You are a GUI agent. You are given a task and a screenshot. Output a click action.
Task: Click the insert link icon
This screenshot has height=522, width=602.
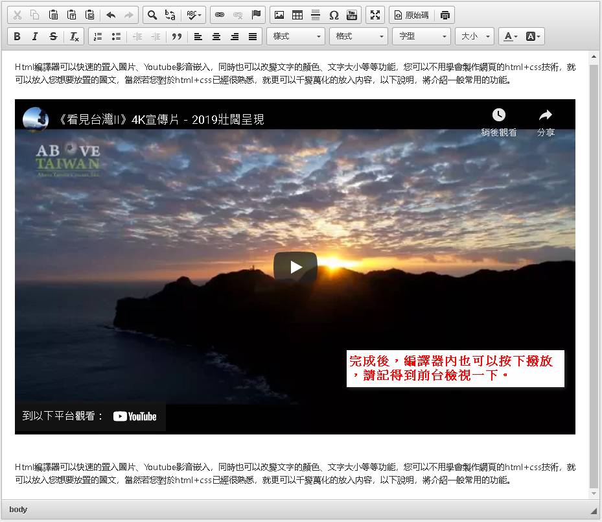[220, 15]
